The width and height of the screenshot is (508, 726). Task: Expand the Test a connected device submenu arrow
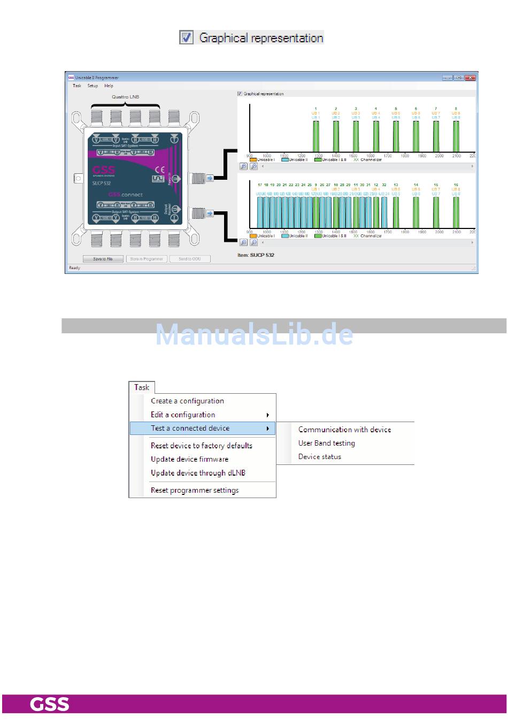pos(267,429)
